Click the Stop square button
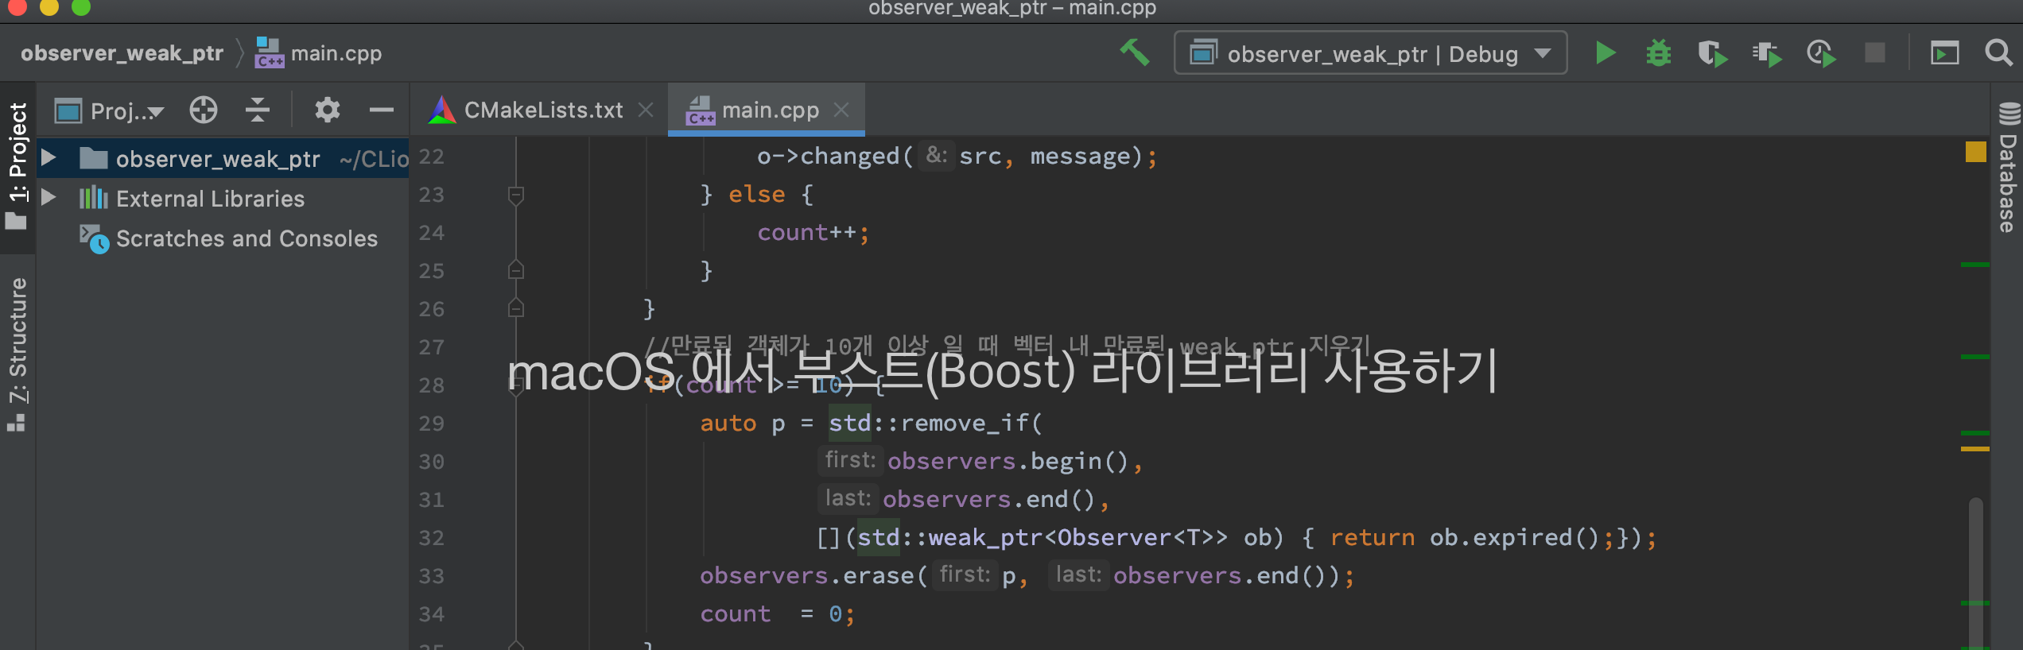2023x650 pixels. [x=1875, y=53]
